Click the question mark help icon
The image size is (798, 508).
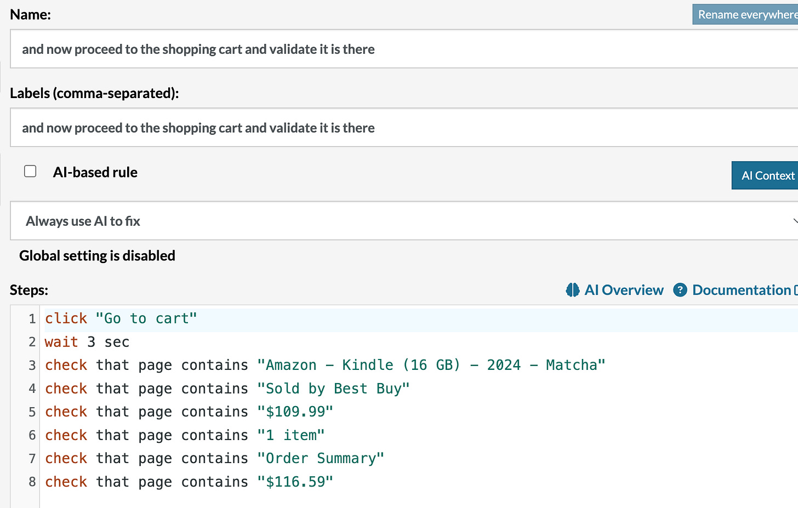click(x=680, y=290)
